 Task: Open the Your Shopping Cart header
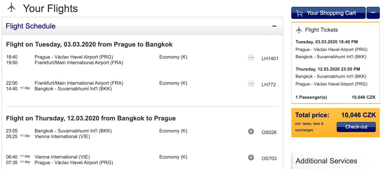click(331, 13)
